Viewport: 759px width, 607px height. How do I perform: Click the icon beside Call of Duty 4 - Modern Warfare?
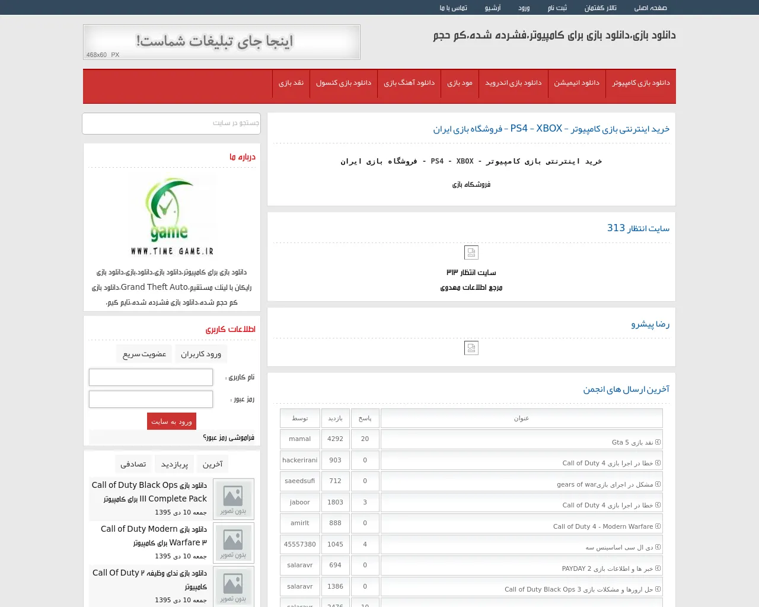pos(658,526)
